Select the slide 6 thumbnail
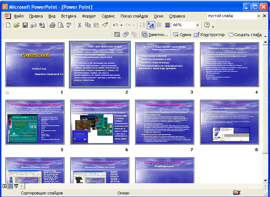Image resolution: width=270 pixels, height=197 pixels. 100,122
